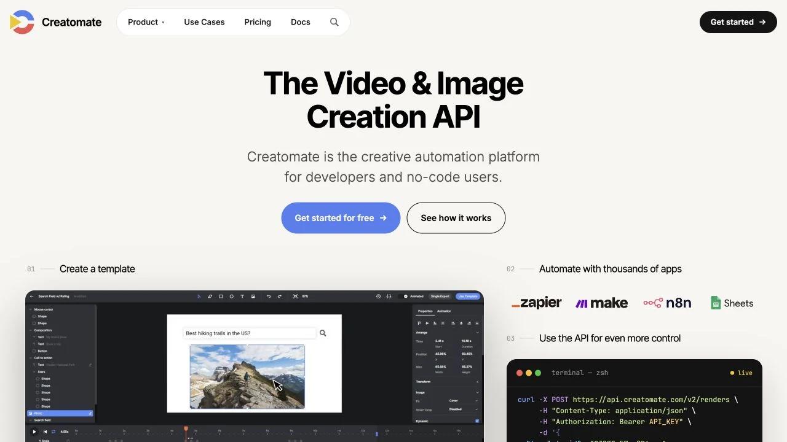The height and width of the screenshot is (442, 787).
Task: Click the loop playback icon
Action: click(53, 432)
